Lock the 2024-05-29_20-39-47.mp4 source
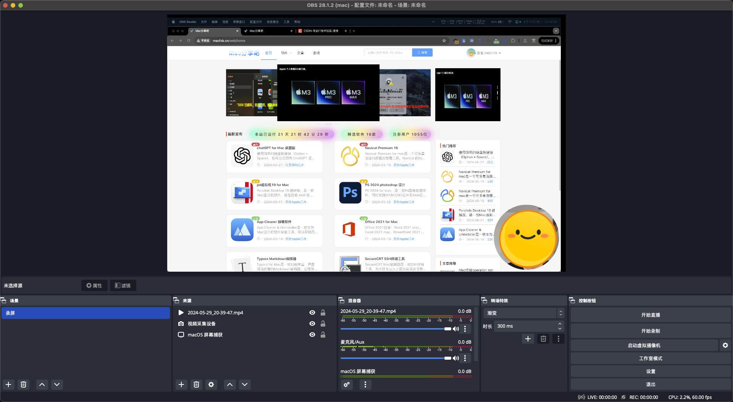Image resolution: width=733 pixels, height=402 pixels. (323, 312)
